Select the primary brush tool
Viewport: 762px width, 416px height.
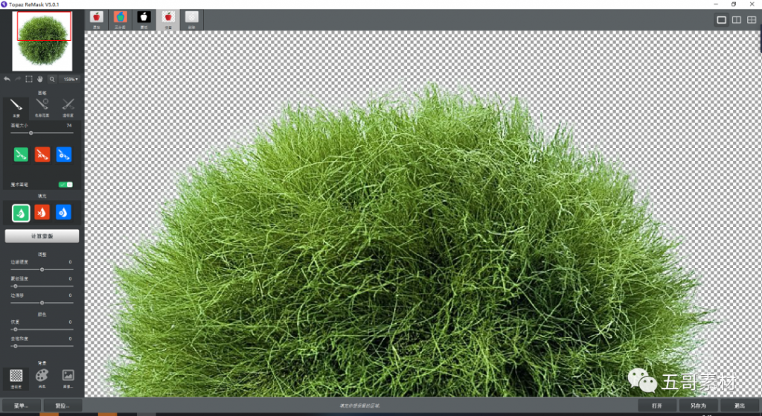[16, 108]
